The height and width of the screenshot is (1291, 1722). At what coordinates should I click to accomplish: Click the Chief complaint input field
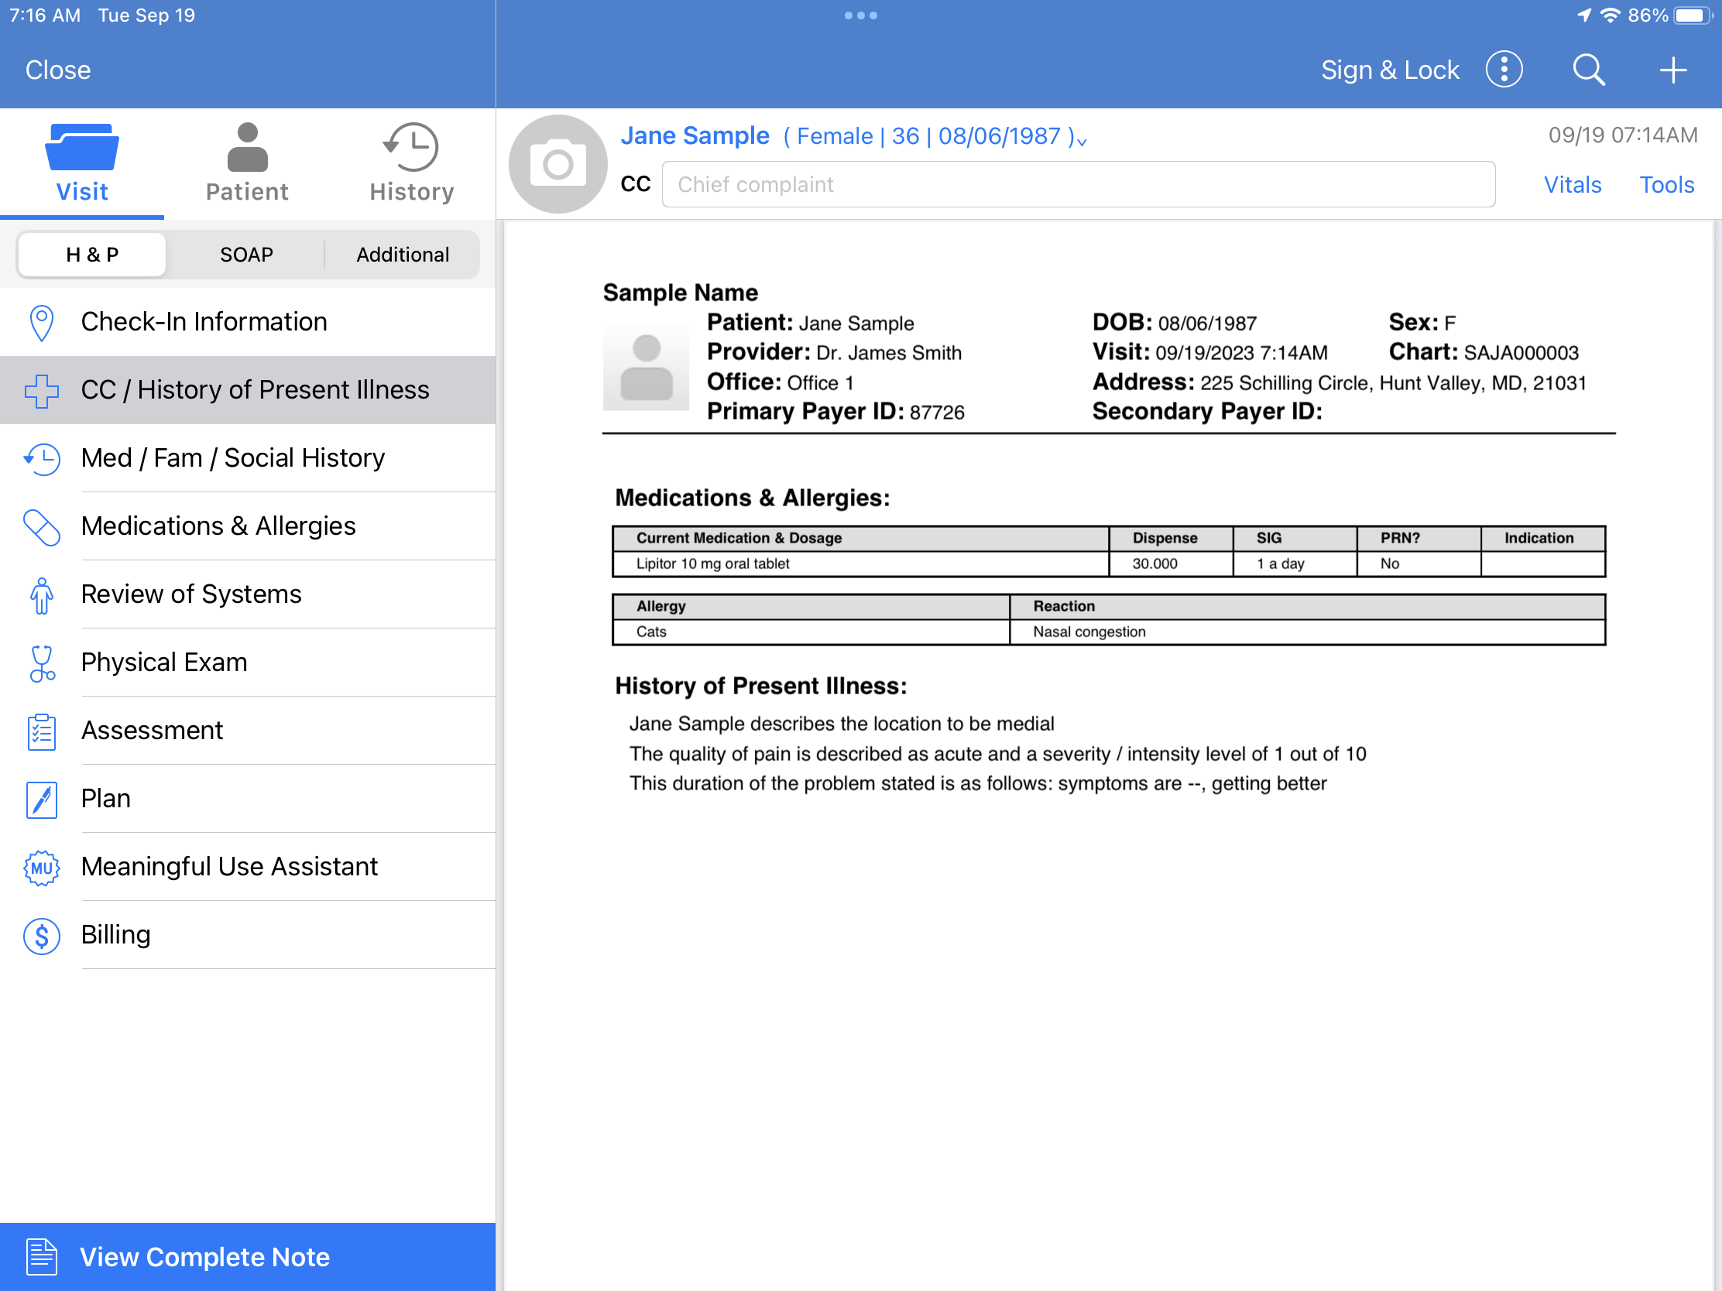tap(1079, 184)
